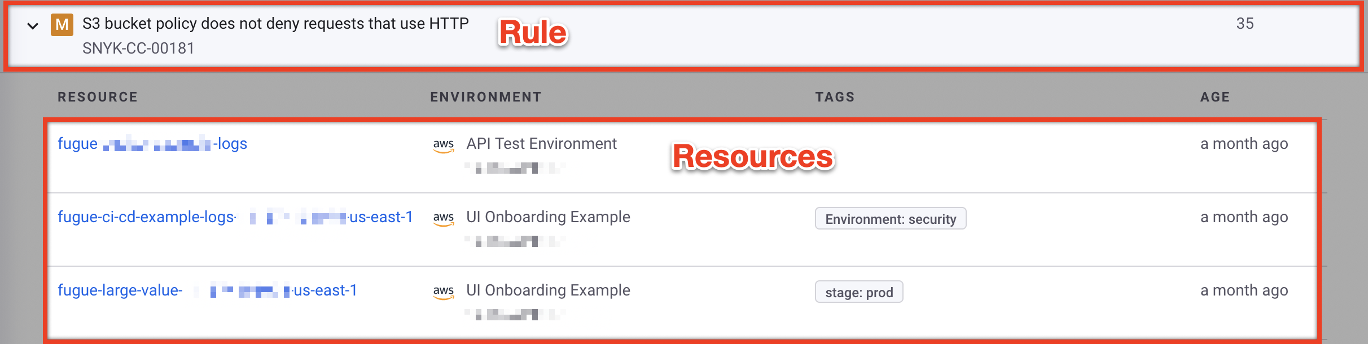This screenshot has width=1368, height=344.
Task: Click AWS icon beside API Test Environment
Action: (x=444, y=145)
